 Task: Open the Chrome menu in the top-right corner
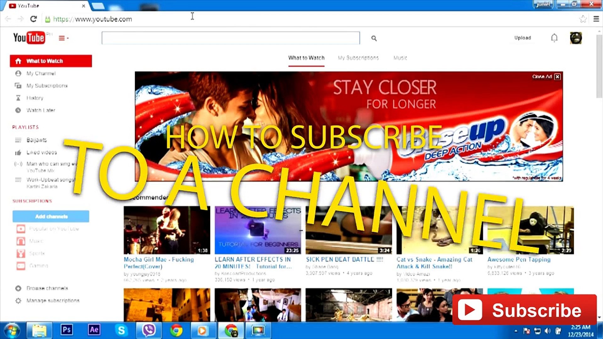point(596,19)
